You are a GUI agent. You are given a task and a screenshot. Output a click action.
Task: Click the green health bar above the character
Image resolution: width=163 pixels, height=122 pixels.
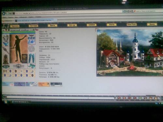click(x=19, y=32)
